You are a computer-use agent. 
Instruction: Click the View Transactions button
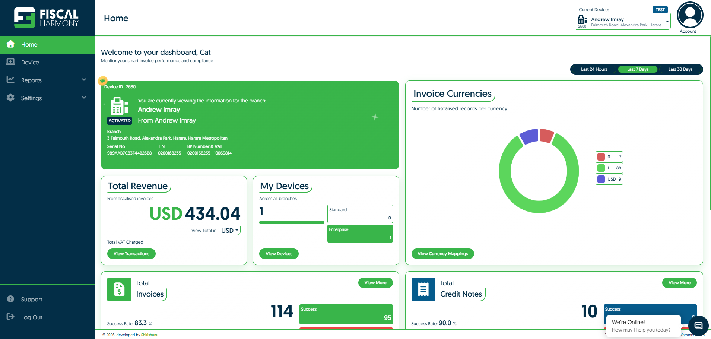point(131,254)
